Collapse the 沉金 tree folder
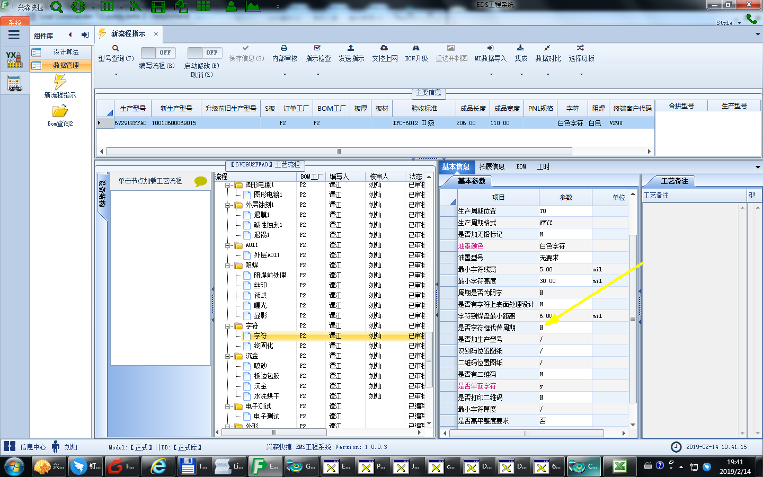The image size is (763, 477). click(227, 356)
